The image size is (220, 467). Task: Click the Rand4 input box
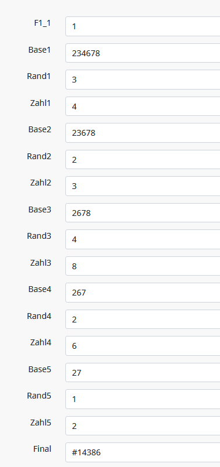click(x=143, y=320)
